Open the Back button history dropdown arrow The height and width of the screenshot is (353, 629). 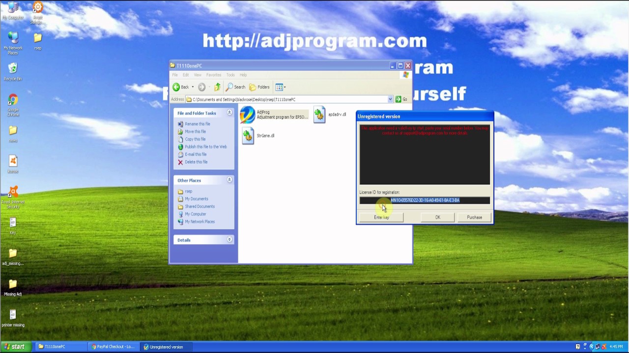[x=193, y=87]
